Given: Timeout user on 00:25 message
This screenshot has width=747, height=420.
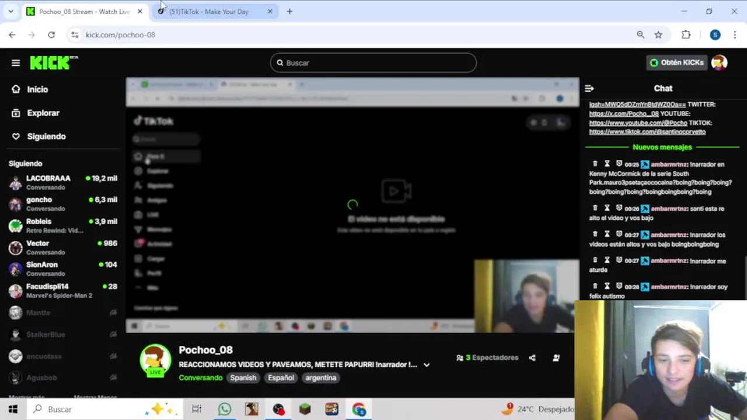Looking at the screenshot, I should click(x=607, y=164).
